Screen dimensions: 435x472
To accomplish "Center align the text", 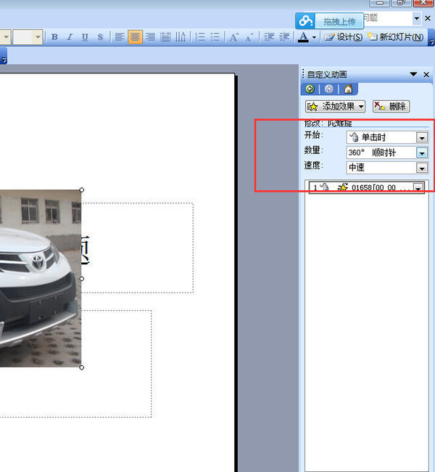I will pyautogui.click(x=135, y=37).
